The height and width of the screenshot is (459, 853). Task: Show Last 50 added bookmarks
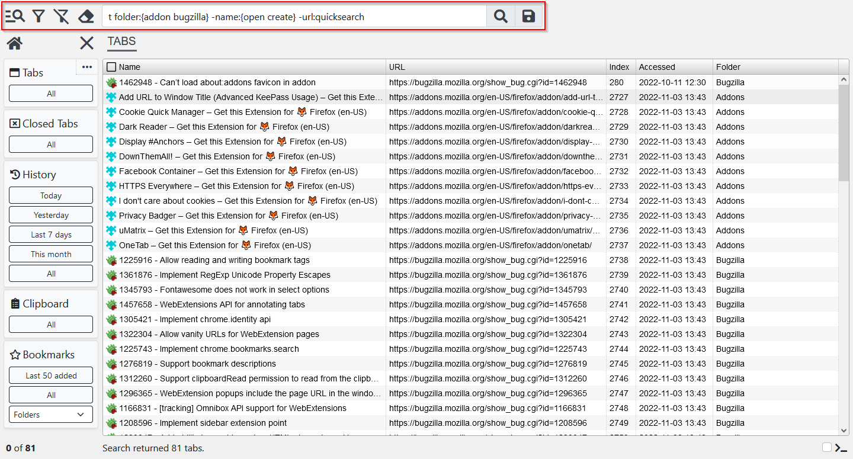pos(51,375)
